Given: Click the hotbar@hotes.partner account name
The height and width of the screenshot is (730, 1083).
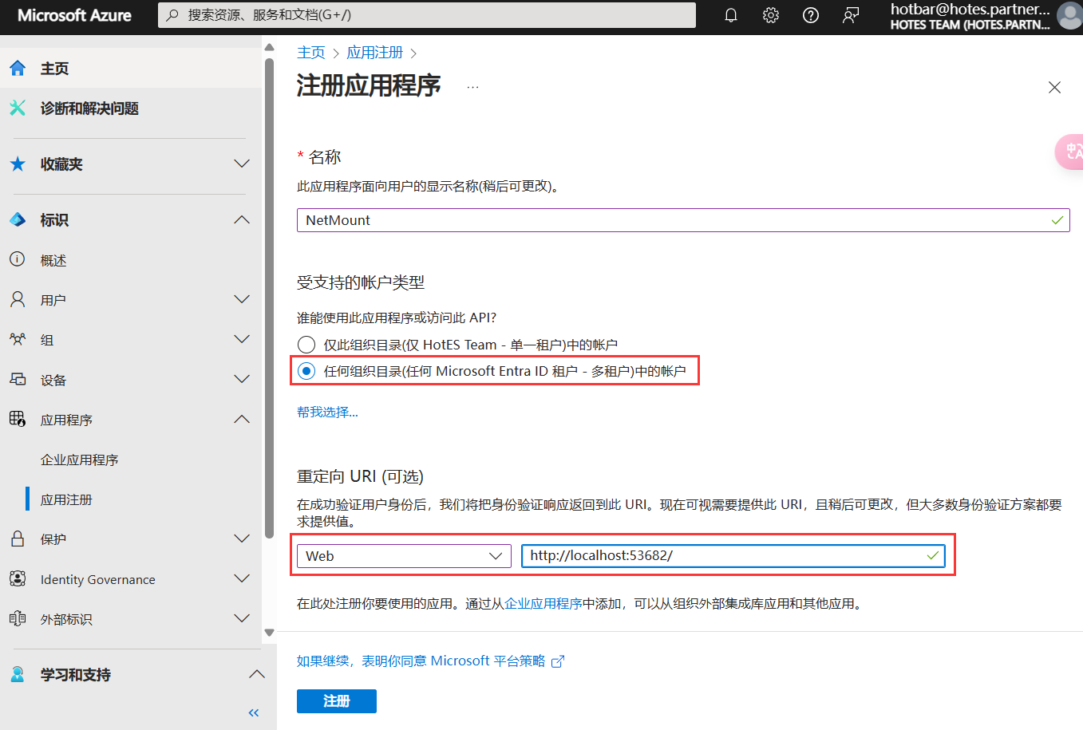Looking at the screenshot, I should [970, 9].
